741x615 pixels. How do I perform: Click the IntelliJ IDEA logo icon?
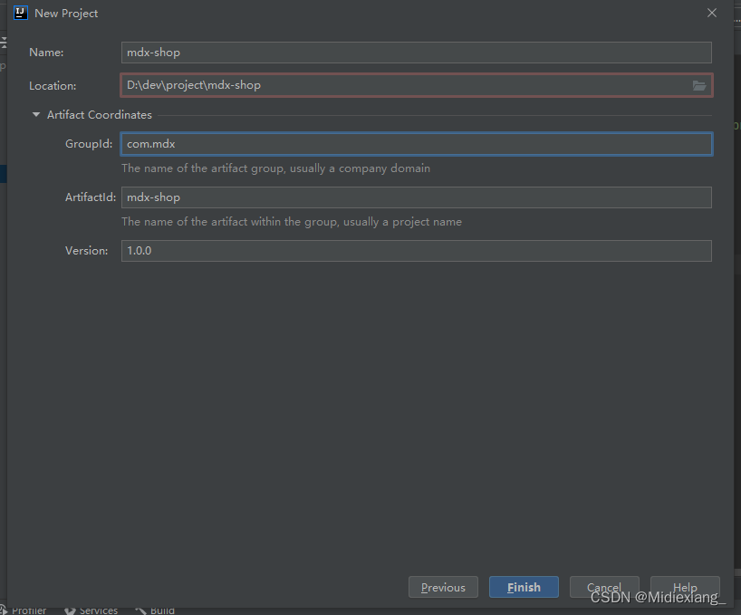coord(21,13)
